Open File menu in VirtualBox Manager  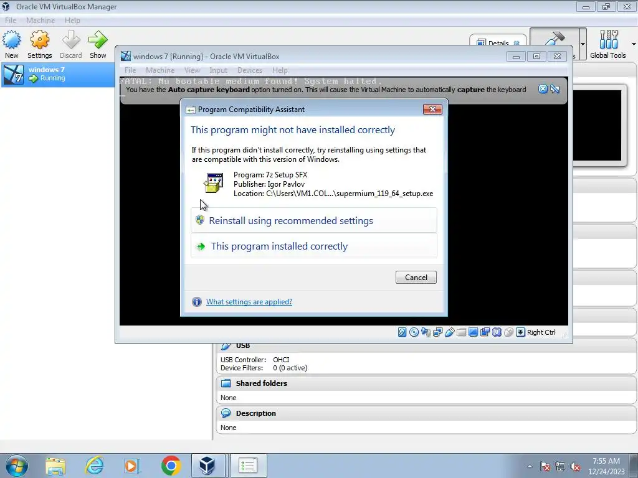(x=11, y=21)
